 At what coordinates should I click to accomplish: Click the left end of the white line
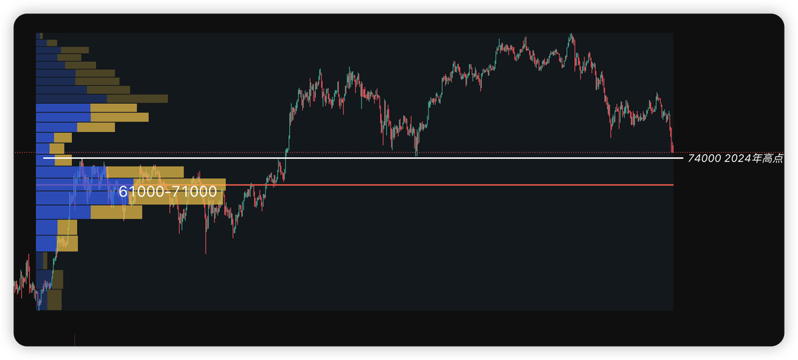click(45, 158)
